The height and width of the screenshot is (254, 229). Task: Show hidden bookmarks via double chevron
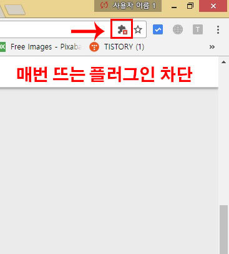click(x=212, y=47)
